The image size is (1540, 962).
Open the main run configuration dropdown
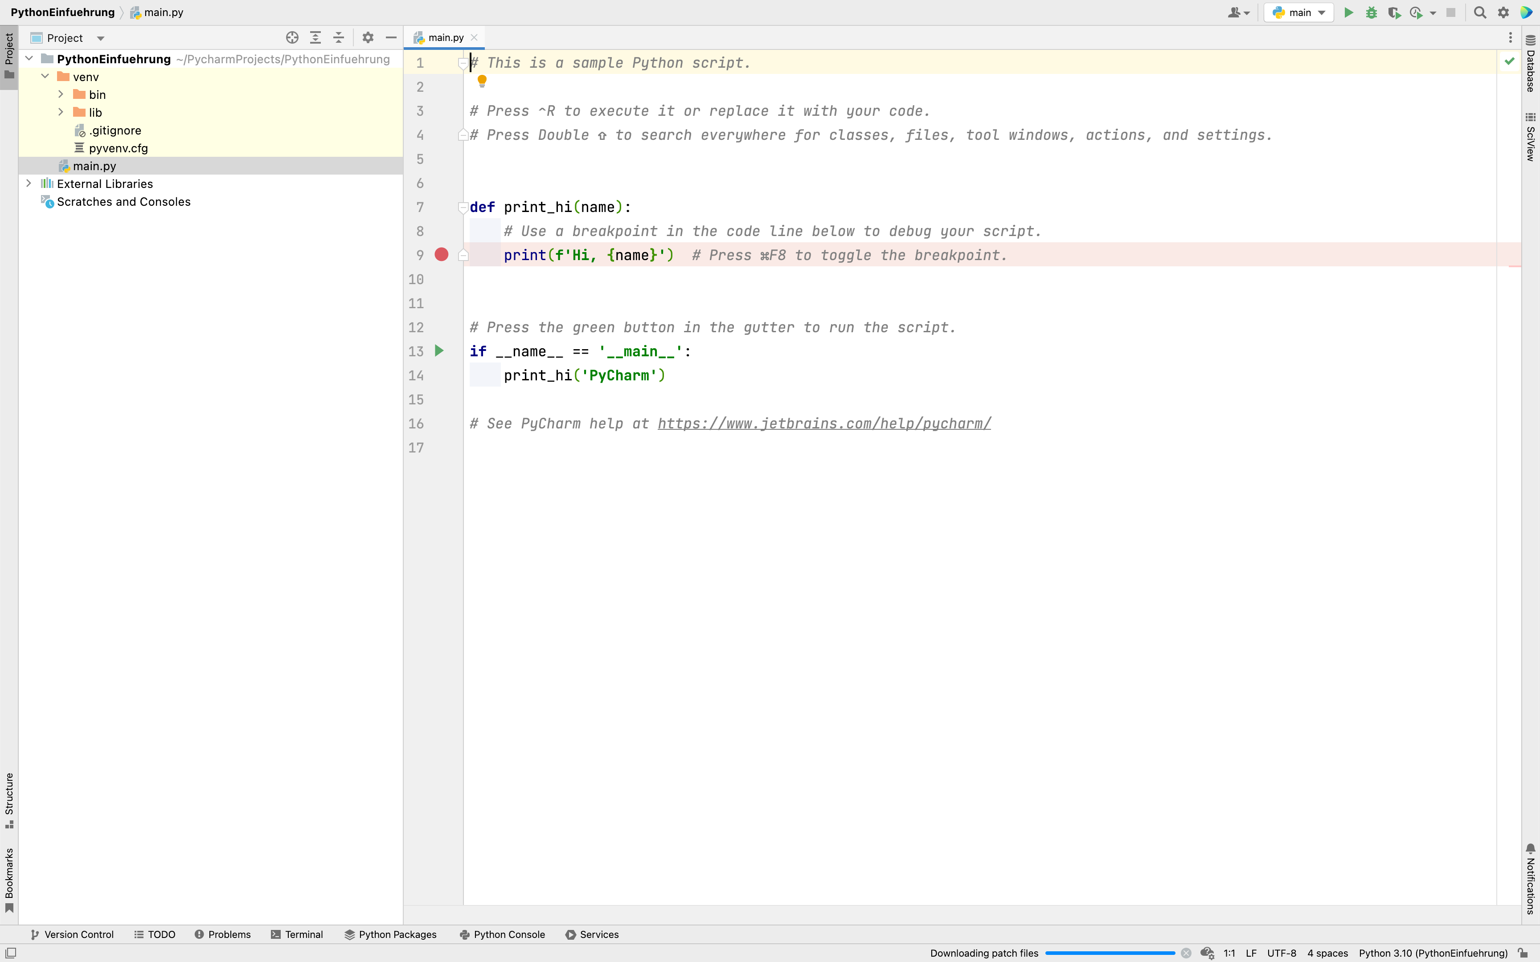(x=1299, y=13)
